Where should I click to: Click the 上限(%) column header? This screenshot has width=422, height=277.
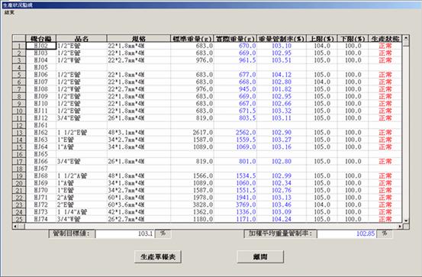coord(322,38)
